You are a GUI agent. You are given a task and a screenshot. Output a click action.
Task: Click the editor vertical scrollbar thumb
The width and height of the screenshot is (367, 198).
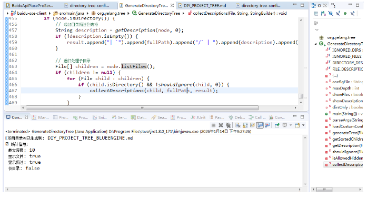coord(301,96)
